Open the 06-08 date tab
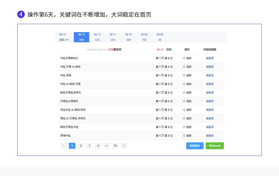The height and width of the screenshot is (176, 279). (x=160, y=37)
